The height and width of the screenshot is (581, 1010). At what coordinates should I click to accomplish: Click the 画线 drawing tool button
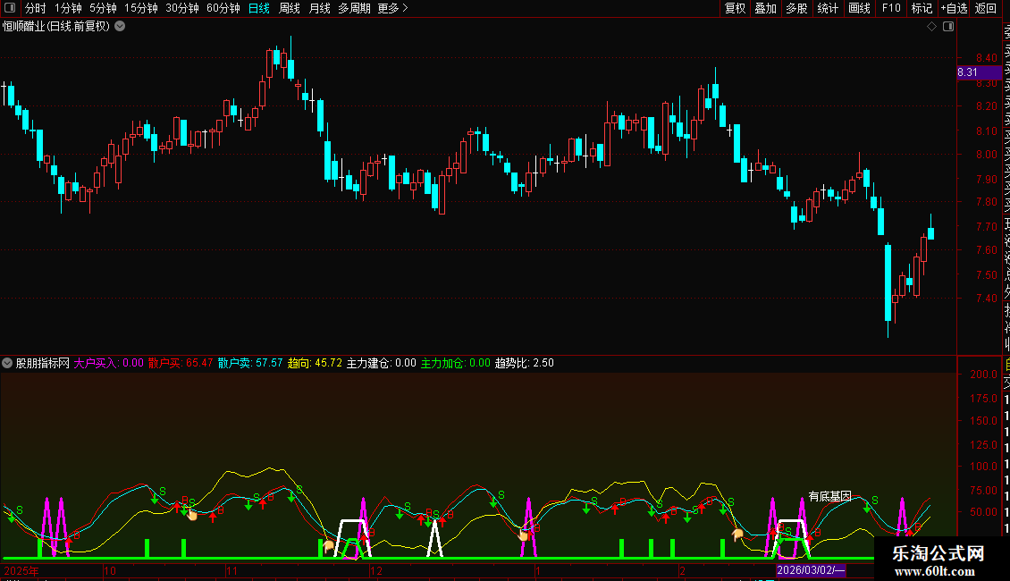point(859,8)
